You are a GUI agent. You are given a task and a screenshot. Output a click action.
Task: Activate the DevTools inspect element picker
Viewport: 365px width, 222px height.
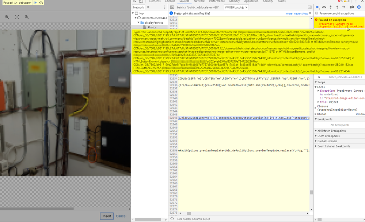pos(135,1)
